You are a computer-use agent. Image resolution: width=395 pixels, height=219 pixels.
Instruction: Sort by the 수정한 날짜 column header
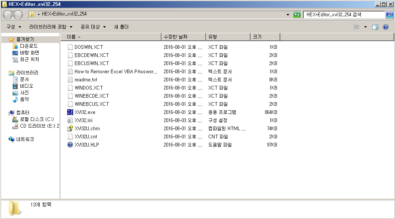click(183, 37)
